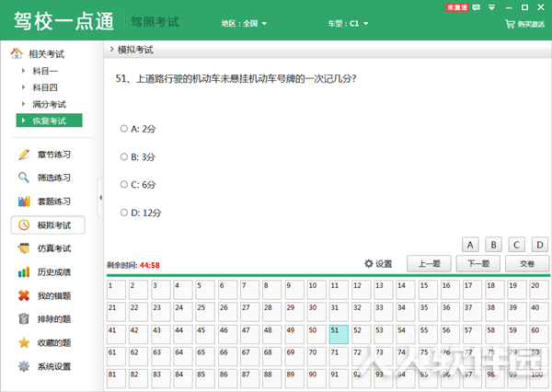
Task: Jump to question 47 in grid
Action: pyautogui.click(x=249, y=335)
